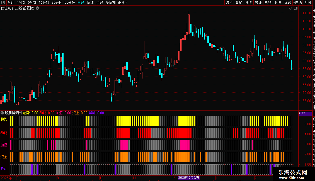Open the 画线 drawing tools
The image size is (315, 181).
coord(268,3)
